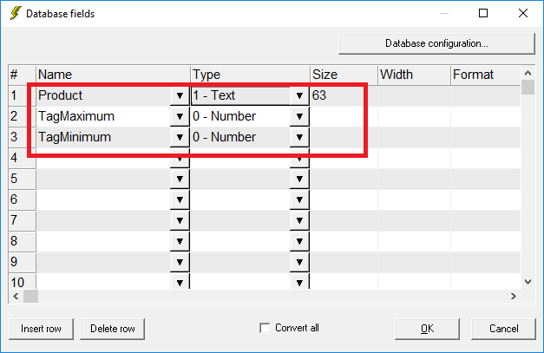The width and height of the screenshot is (544, 353).
Task: Expand the TagMaximum name dropdown
Action: pos(180,116)
